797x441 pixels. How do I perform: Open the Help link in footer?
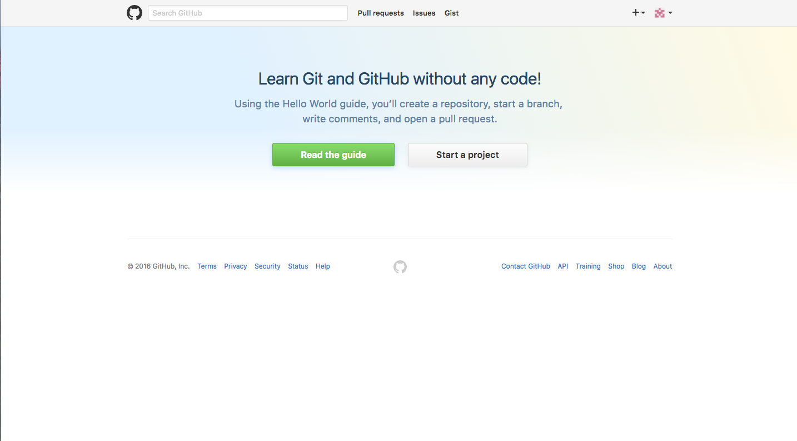(x=323, y=266)
